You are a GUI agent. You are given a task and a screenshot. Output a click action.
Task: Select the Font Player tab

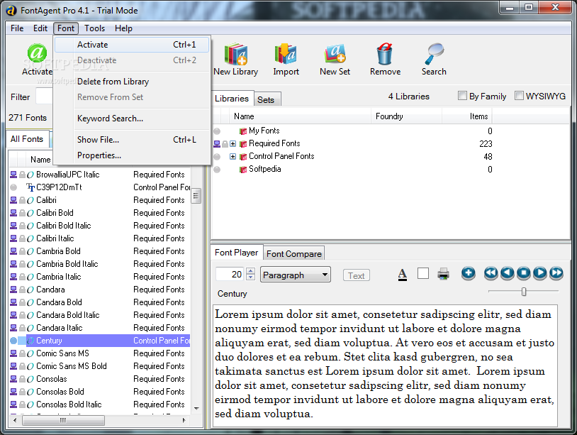tap(237, 253)
